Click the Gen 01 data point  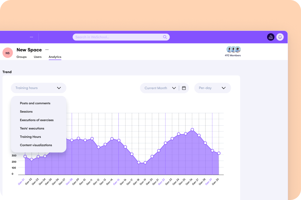(25, 157)
